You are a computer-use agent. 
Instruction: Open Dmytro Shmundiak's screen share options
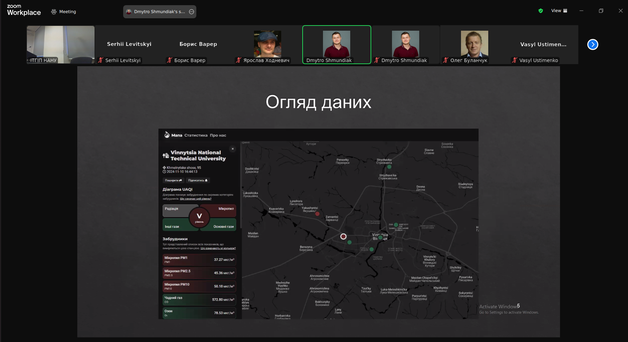pyautogui.click(x=192, y=12)
